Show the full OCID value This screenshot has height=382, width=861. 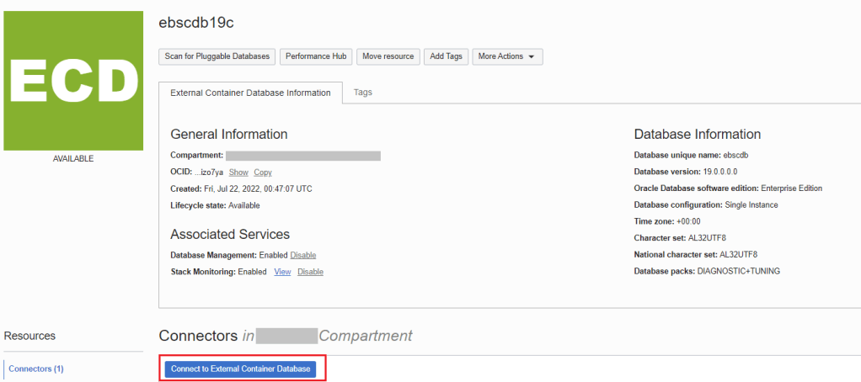pyautogui.click(x=238, y=172)
